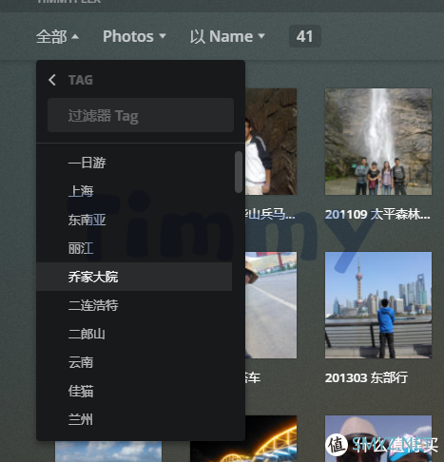The width and height of the screenshot is (444, 462).
Task: Select the 上海 tag
Action: (134, 191)
